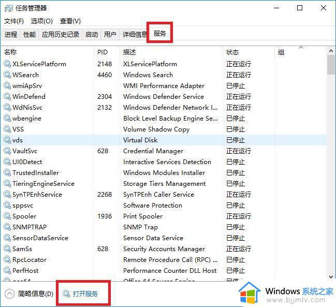Click the gear icon beside sppsvc
The image size is (336, 307).
pos(7,205)
